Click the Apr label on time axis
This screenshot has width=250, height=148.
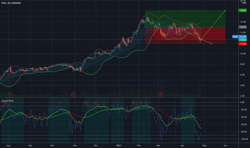click(182, 145)
